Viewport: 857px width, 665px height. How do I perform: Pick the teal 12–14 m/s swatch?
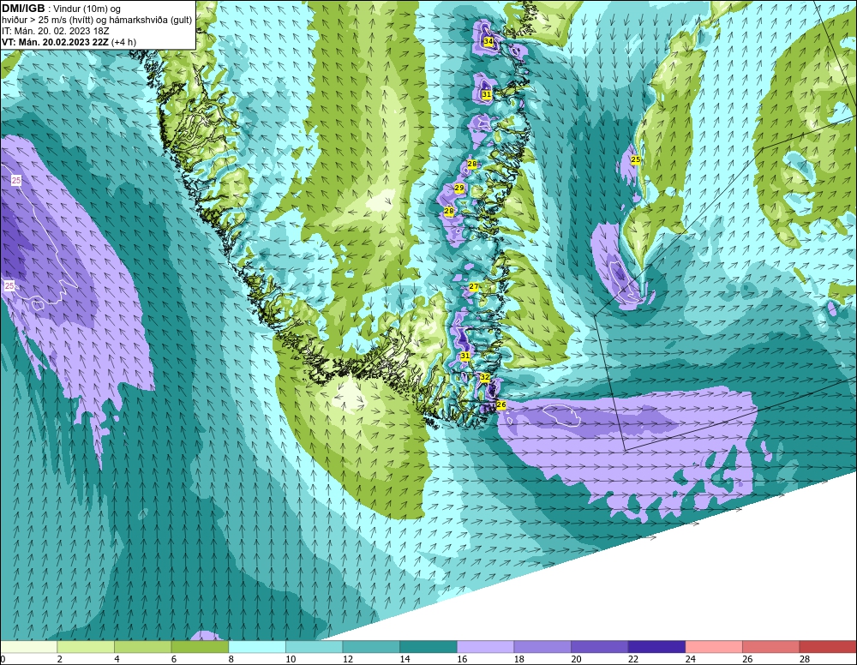371,647
